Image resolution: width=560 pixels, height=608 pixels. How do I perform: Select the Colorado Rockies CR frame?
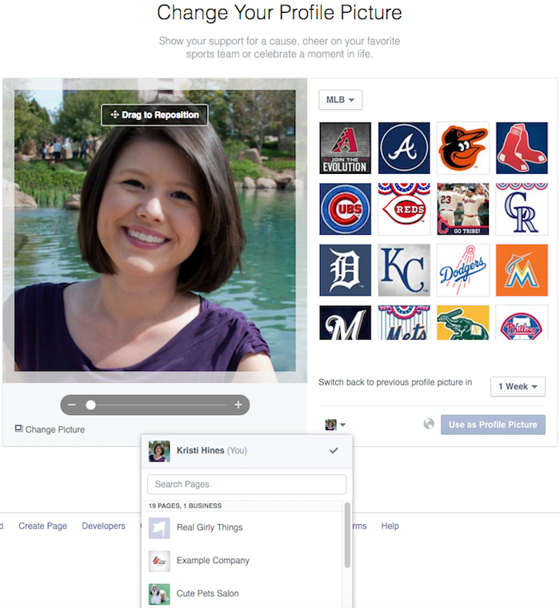point(522,209)
